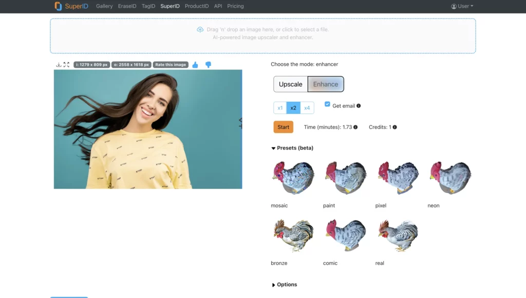Image resolution: width=526 pixels, height=298 pixels.
Task: Click the info icon beside Time (minutes)
Action: pos(354,126)
